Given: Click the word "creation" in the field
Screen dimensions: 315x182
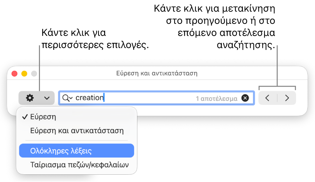Looking at the screenshot, I should tap(89, 98).
